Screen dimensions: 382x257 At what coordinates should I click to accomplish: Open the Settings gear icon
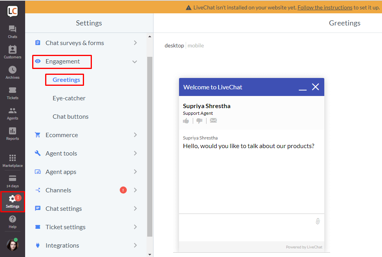(12, 199)
